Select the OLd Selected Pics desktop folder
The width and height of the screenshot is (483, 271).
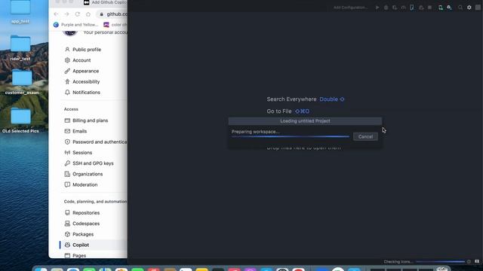pyautogui.click(x=20, y=120)
